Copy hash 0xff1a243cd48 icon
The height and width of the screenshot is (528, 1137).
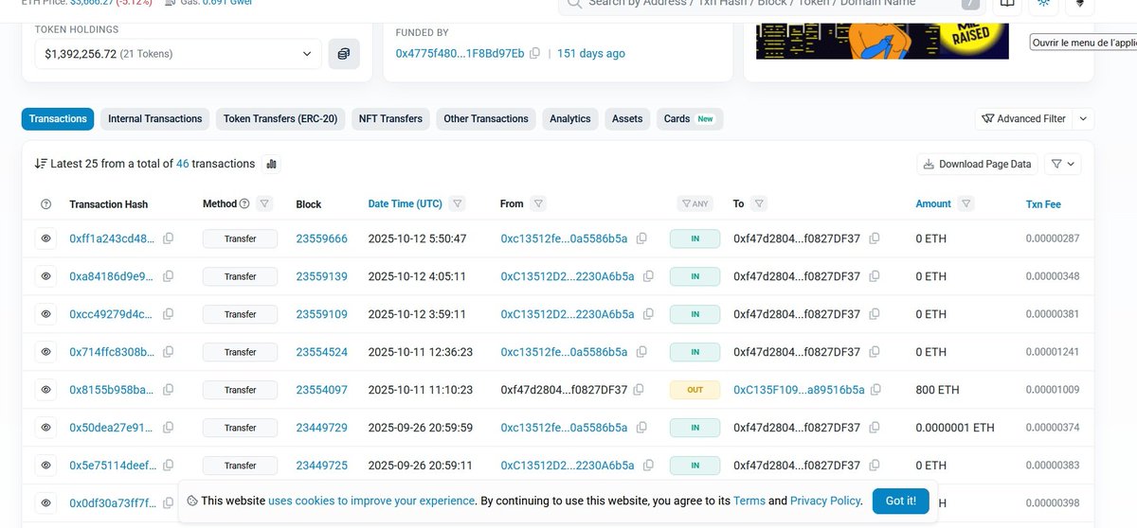click(168, 238)
